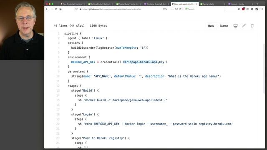Click the '1006 Bytes' file size text

click(x=98, y=26)
